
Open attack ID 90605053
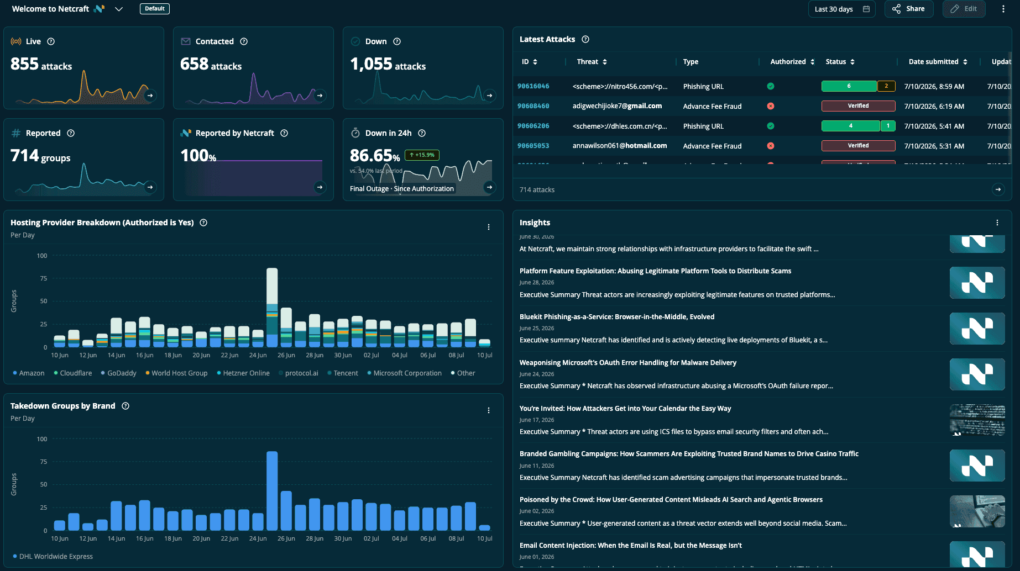(533, 146)
